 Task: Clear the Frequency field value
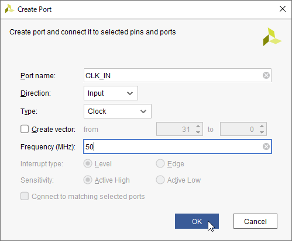(x=266, y=146)
